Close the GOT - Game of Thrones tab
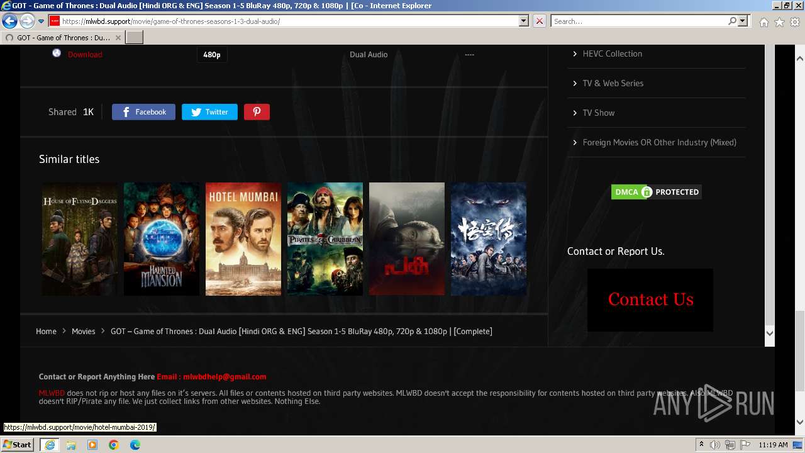Screen dimensions: 805x453 coord(118,38)
